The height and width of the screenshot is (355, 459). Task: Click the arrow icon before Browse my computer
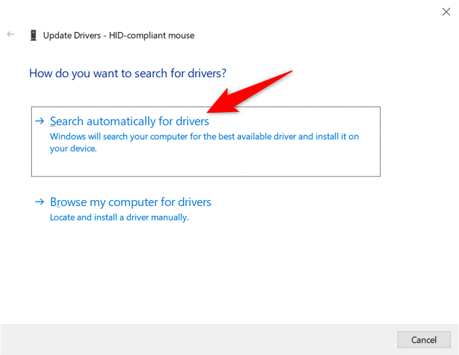click(40, 202)
